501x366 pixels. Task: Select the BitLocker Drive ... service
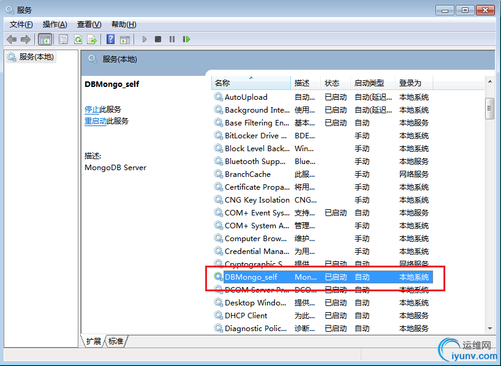[323, 135]
